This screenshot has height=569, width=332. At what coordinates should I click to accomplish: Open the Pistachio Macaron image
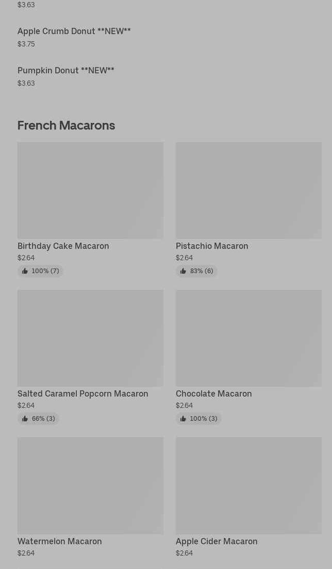[248, 190]
